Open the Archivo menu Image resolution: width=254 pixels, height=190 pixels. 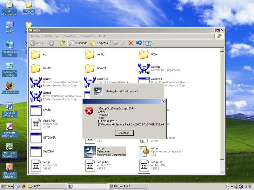(35, 36)
